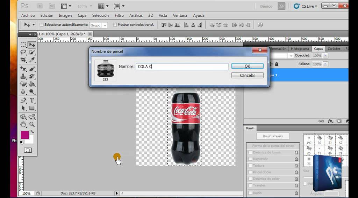Select the Zoom magnifier tool
Image resolution: width=358 pixels, height=198 pixels.
click(32, 124)
